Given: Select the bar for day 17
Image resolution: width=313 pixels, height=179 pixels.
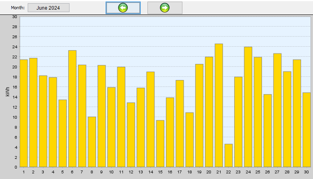Looking at the screenshot, I should click(180, 123).
